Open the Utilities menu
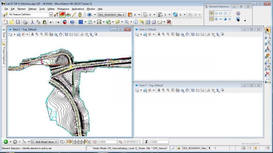Image resolution: width=273 pixels, height=153 pixels. 51,8
